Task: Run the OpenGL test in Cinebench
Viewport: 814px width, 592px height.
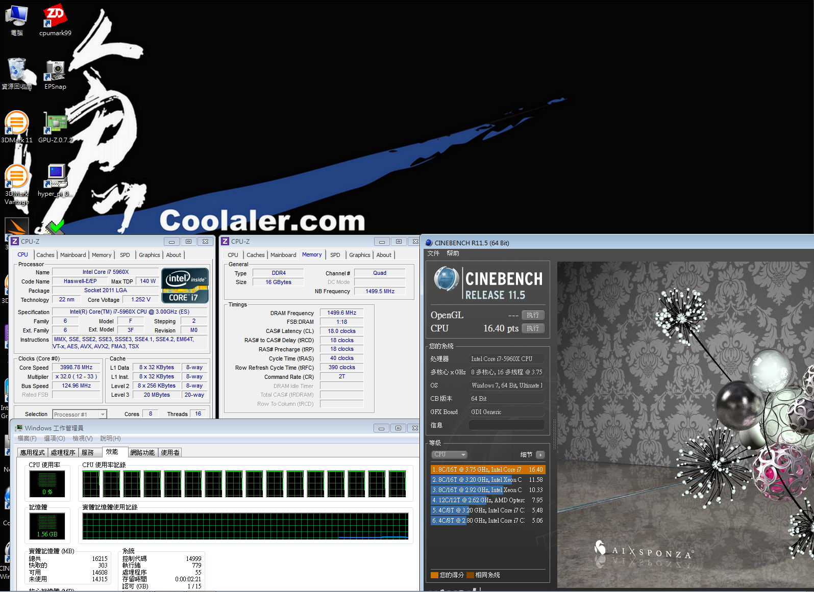Action: click(x=533, y=315)
